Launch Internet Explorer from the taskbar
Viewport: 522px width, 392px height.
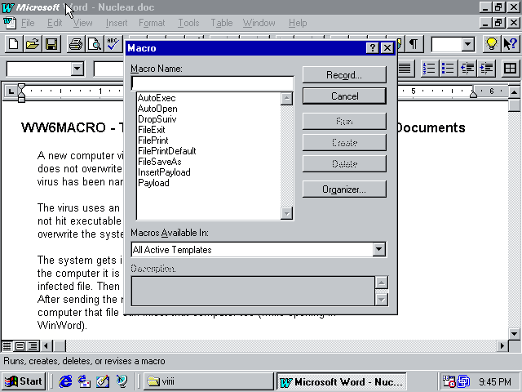pos(65,381)
